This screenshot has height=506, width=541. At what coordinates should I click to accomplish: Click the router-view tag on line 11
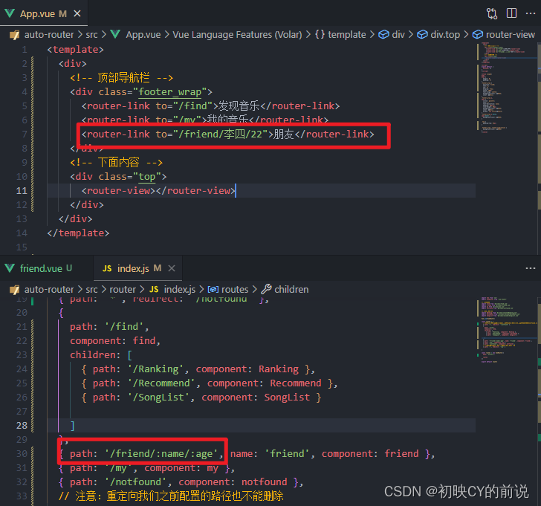coord(158,190)
